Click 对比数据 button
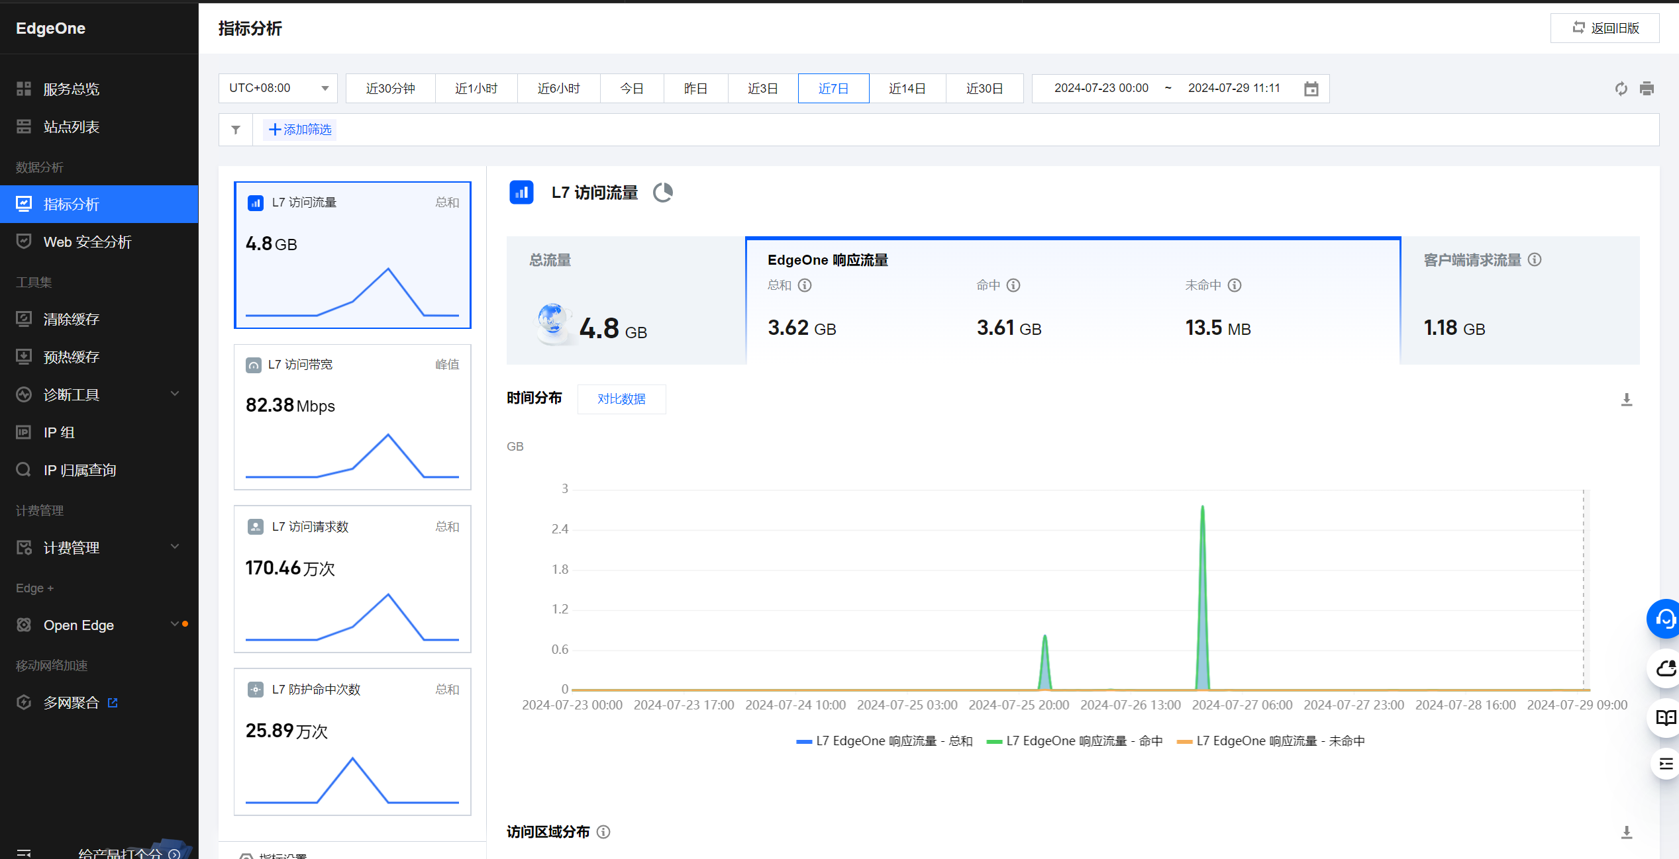1679x859 pixels. tap(621, 399)
